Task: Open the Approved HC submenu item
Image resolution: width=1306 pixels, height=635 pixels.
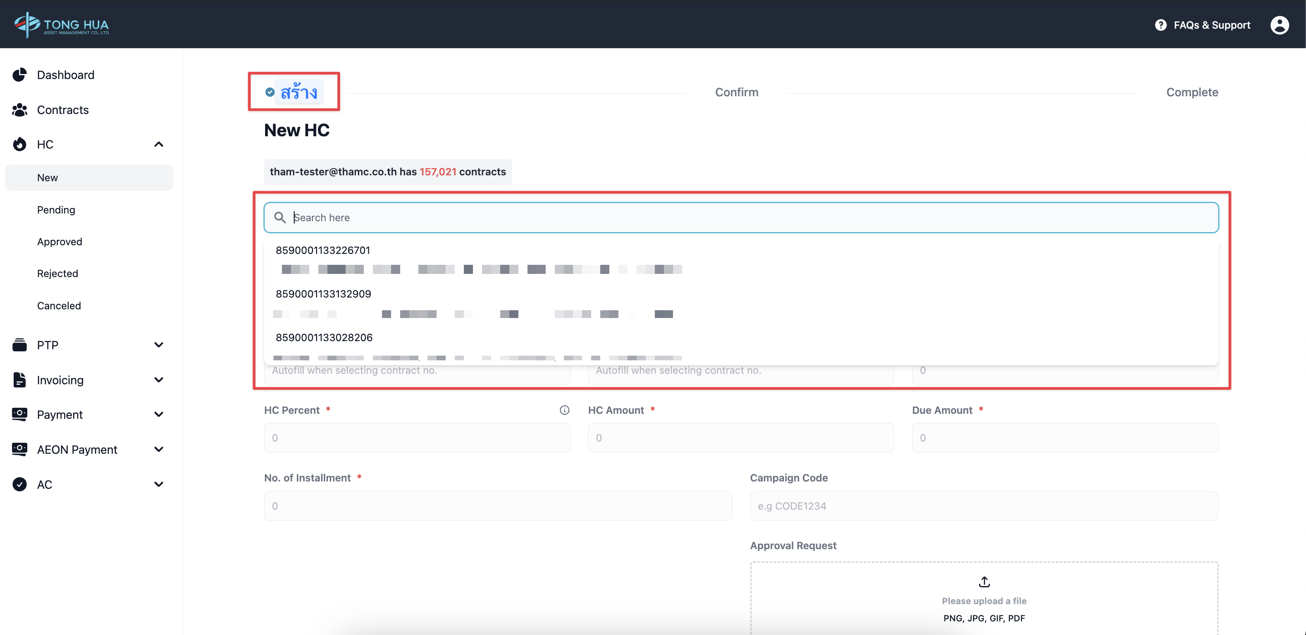Action: coord(59,242)
